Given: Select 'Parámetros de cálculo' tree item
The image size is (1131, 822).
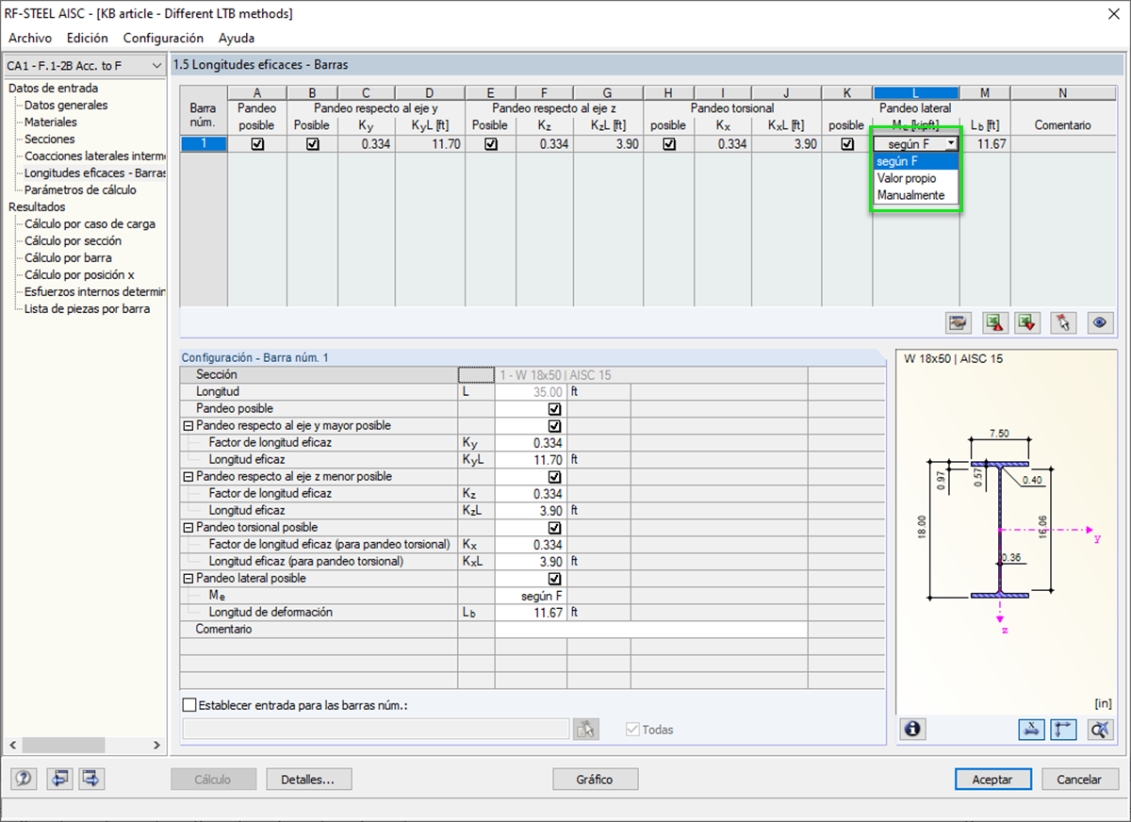Looking at the screenshot, I should click(80, 190).
